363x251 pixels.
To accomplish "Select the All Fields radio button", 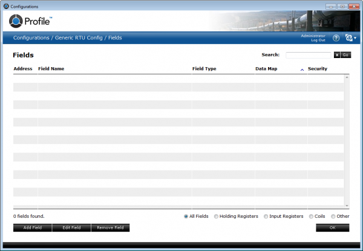I will [186, 217].
